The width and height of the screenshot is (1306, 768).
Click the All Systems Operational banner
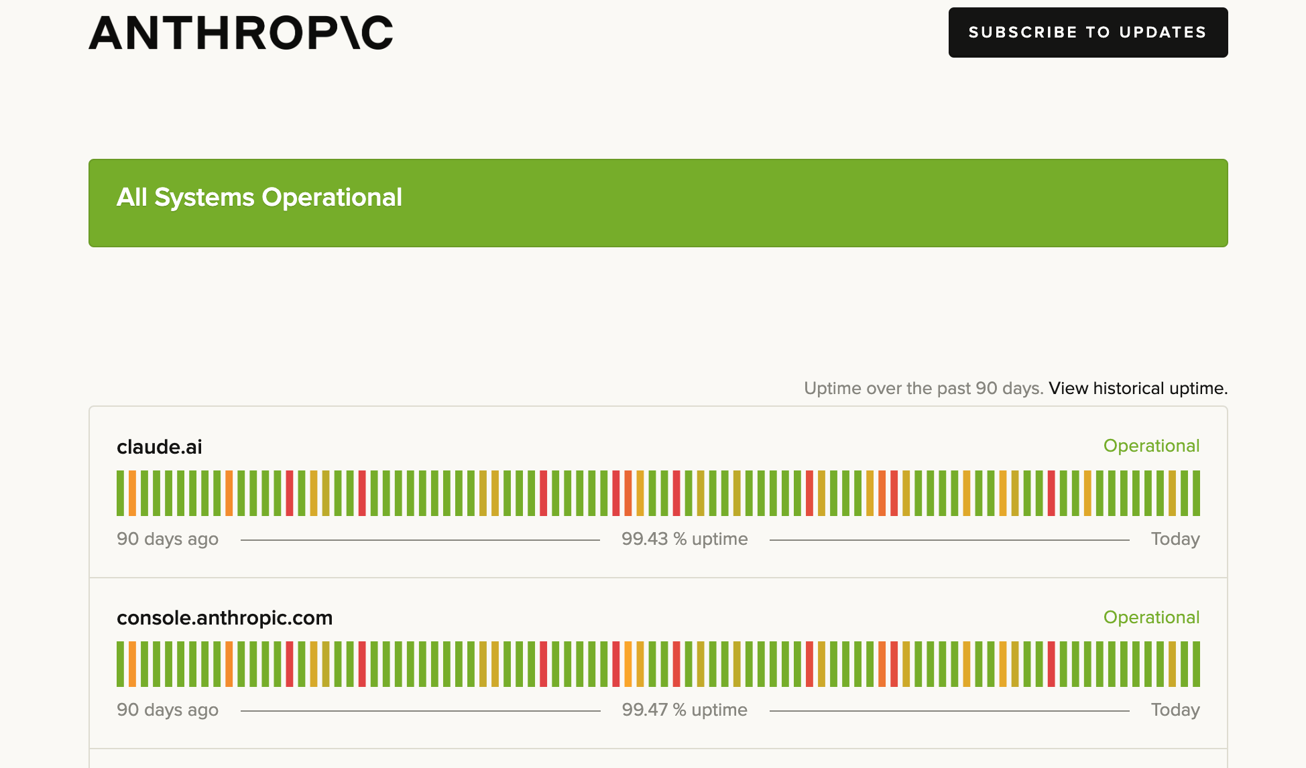(x=658, y=203)
